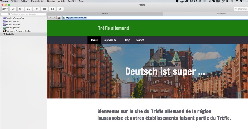
Task: Share article via the Twitter icon
Action: 37,9
